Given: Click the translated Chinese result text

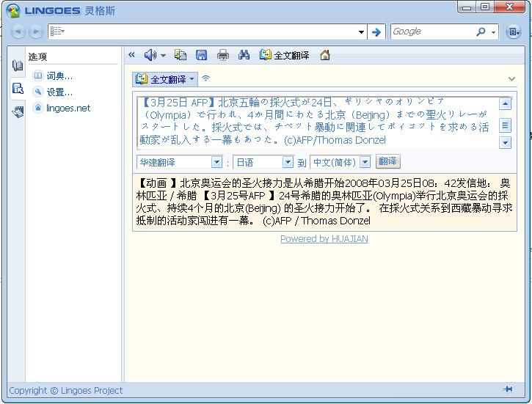Looking at the screenshot, I should (324, 202).
